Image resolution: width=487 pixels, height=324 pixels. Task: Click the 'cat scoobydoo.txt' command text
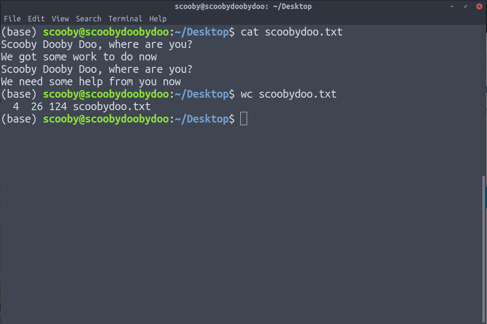(292, 32)
